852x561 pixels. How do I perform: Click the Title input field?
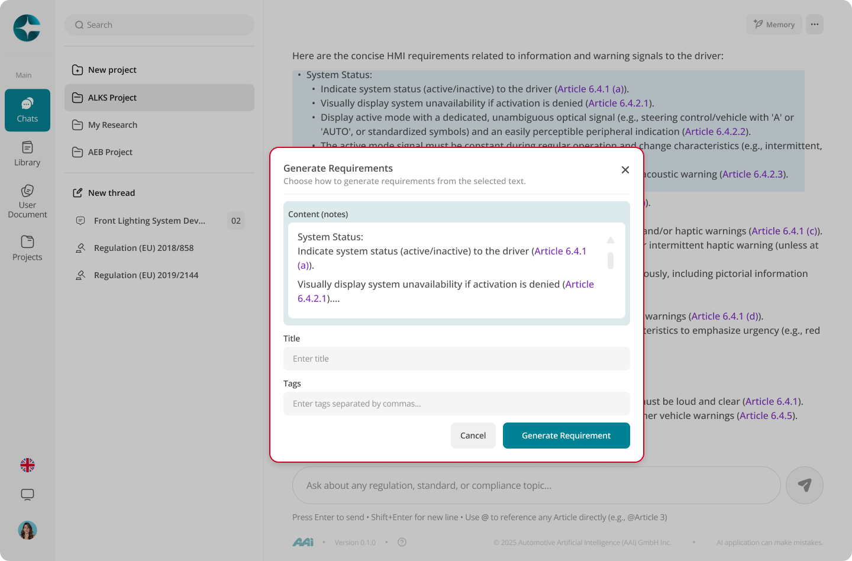point(457,359)
